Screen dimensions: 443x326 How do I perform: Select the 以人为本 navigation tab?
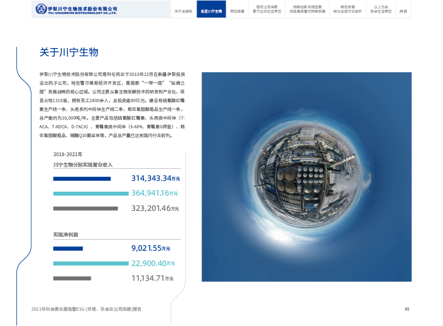[381, 9]
